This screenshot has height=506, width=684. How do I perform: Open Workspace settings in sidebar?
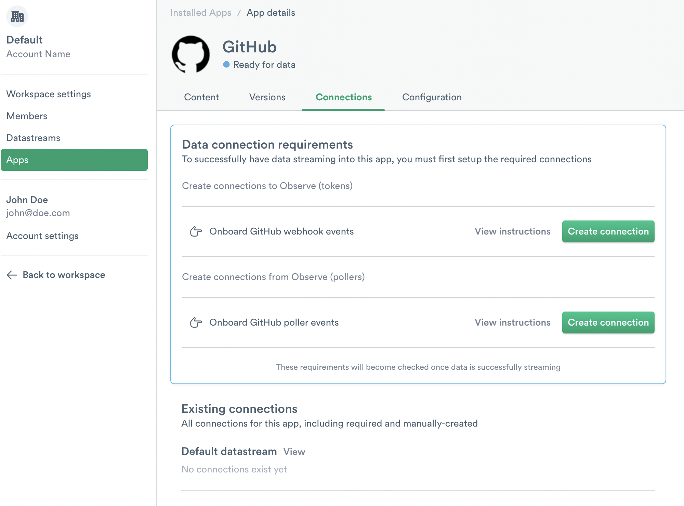49,94
